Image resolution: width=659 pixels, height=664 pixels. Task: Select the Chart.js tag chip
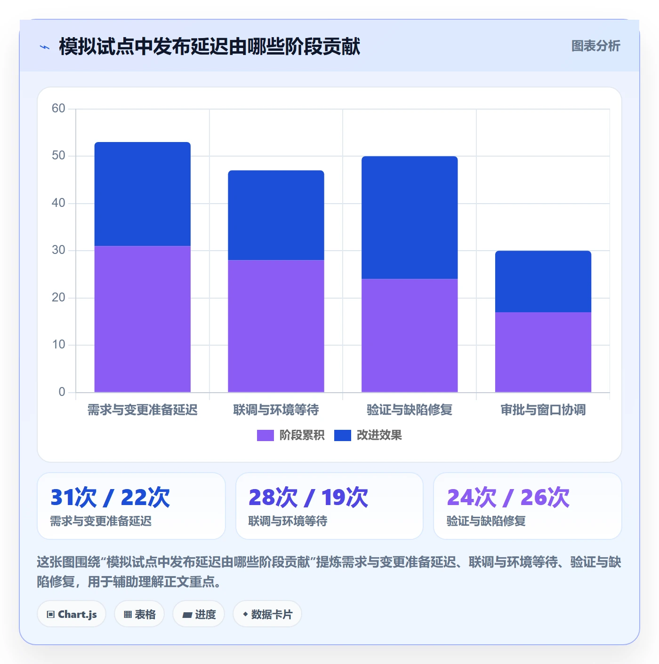click(x=72, y=614)
